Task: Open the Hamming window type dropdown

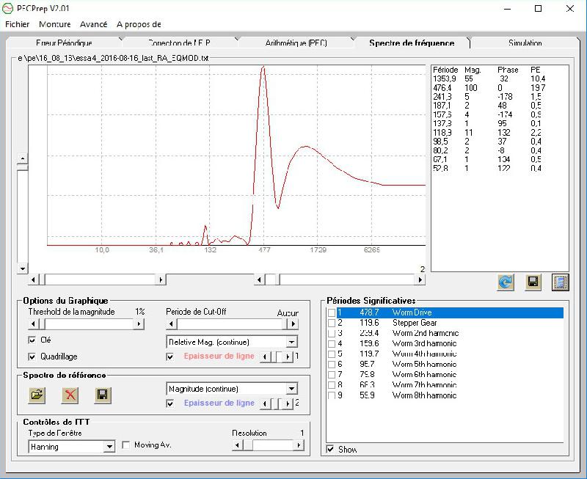Action: tap(109, 447)
